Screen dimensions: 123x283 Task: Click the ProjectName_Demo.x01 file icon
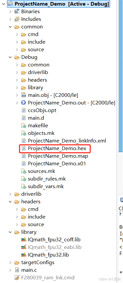pos(24,164)
